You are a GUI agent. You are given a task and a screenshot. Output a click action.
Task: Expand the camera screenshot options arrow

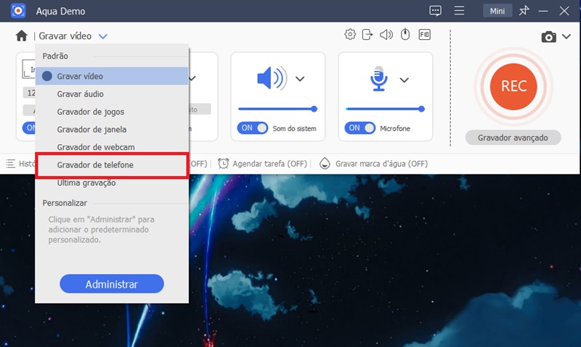point(566,36)
